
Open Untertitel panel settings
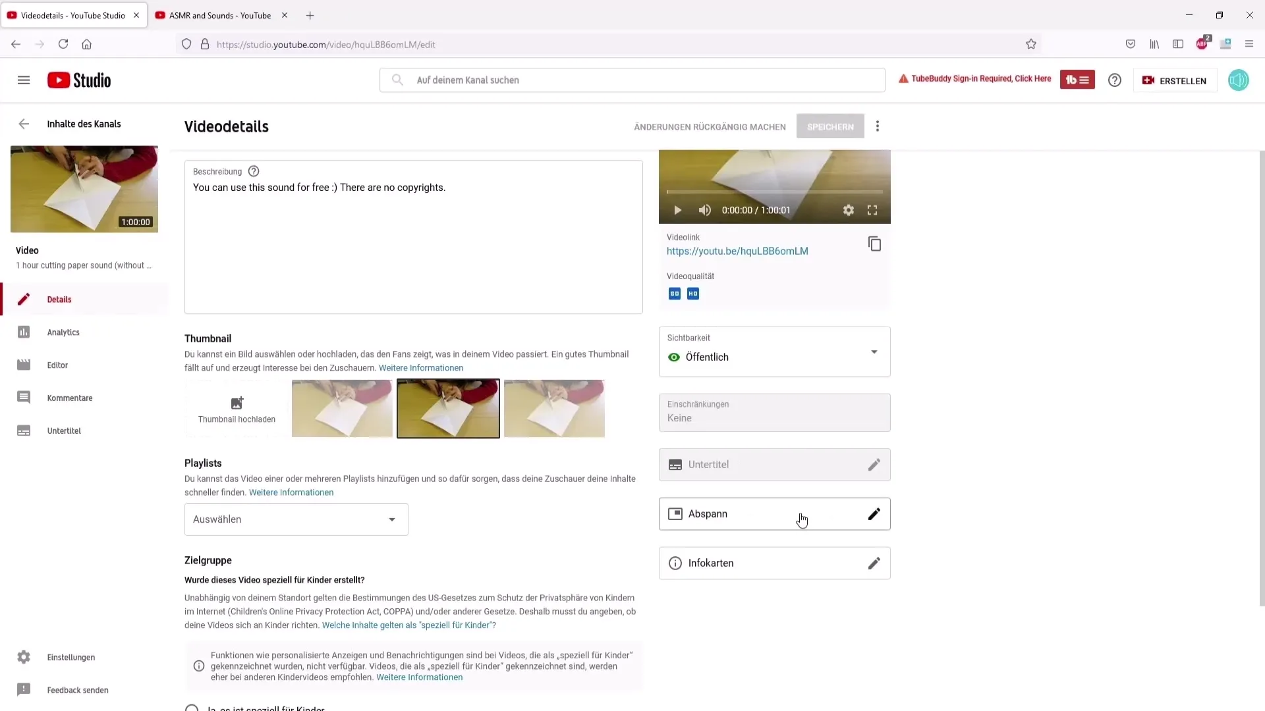(875, 464)
